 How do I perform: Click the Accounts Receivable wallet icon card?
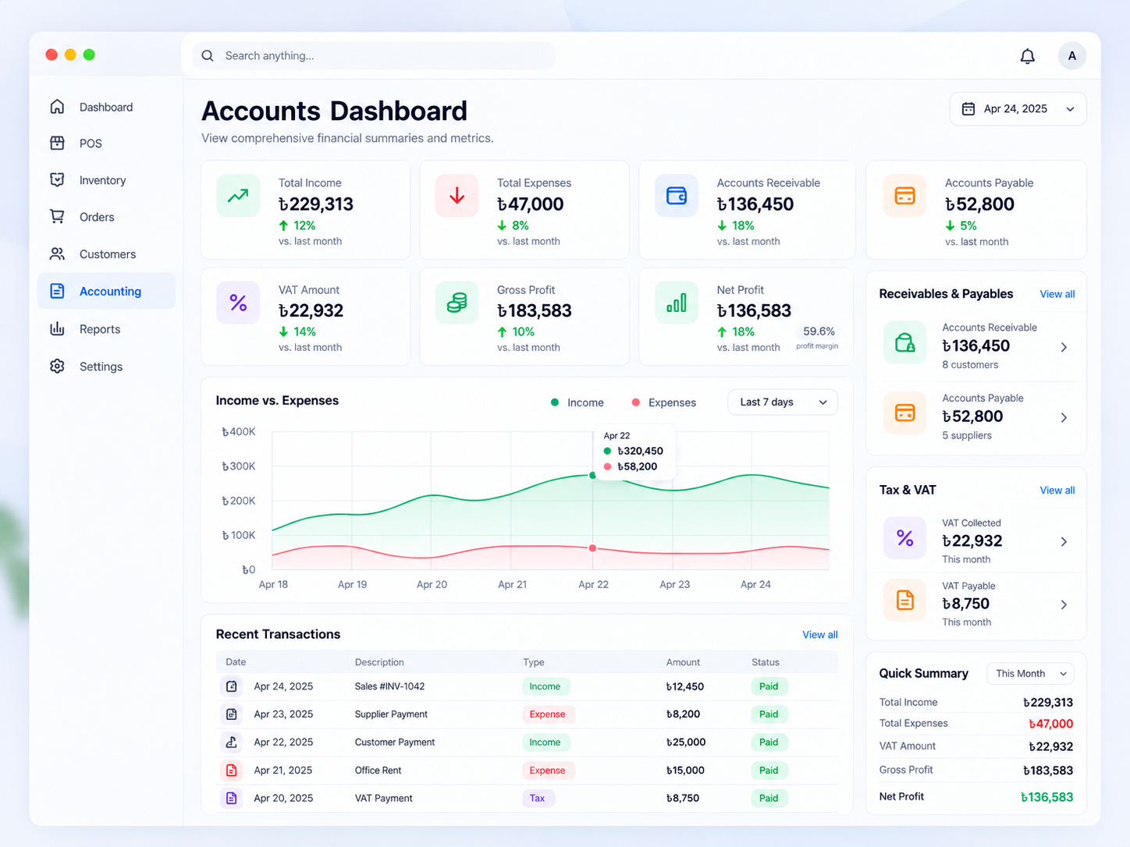click(677, 196)
